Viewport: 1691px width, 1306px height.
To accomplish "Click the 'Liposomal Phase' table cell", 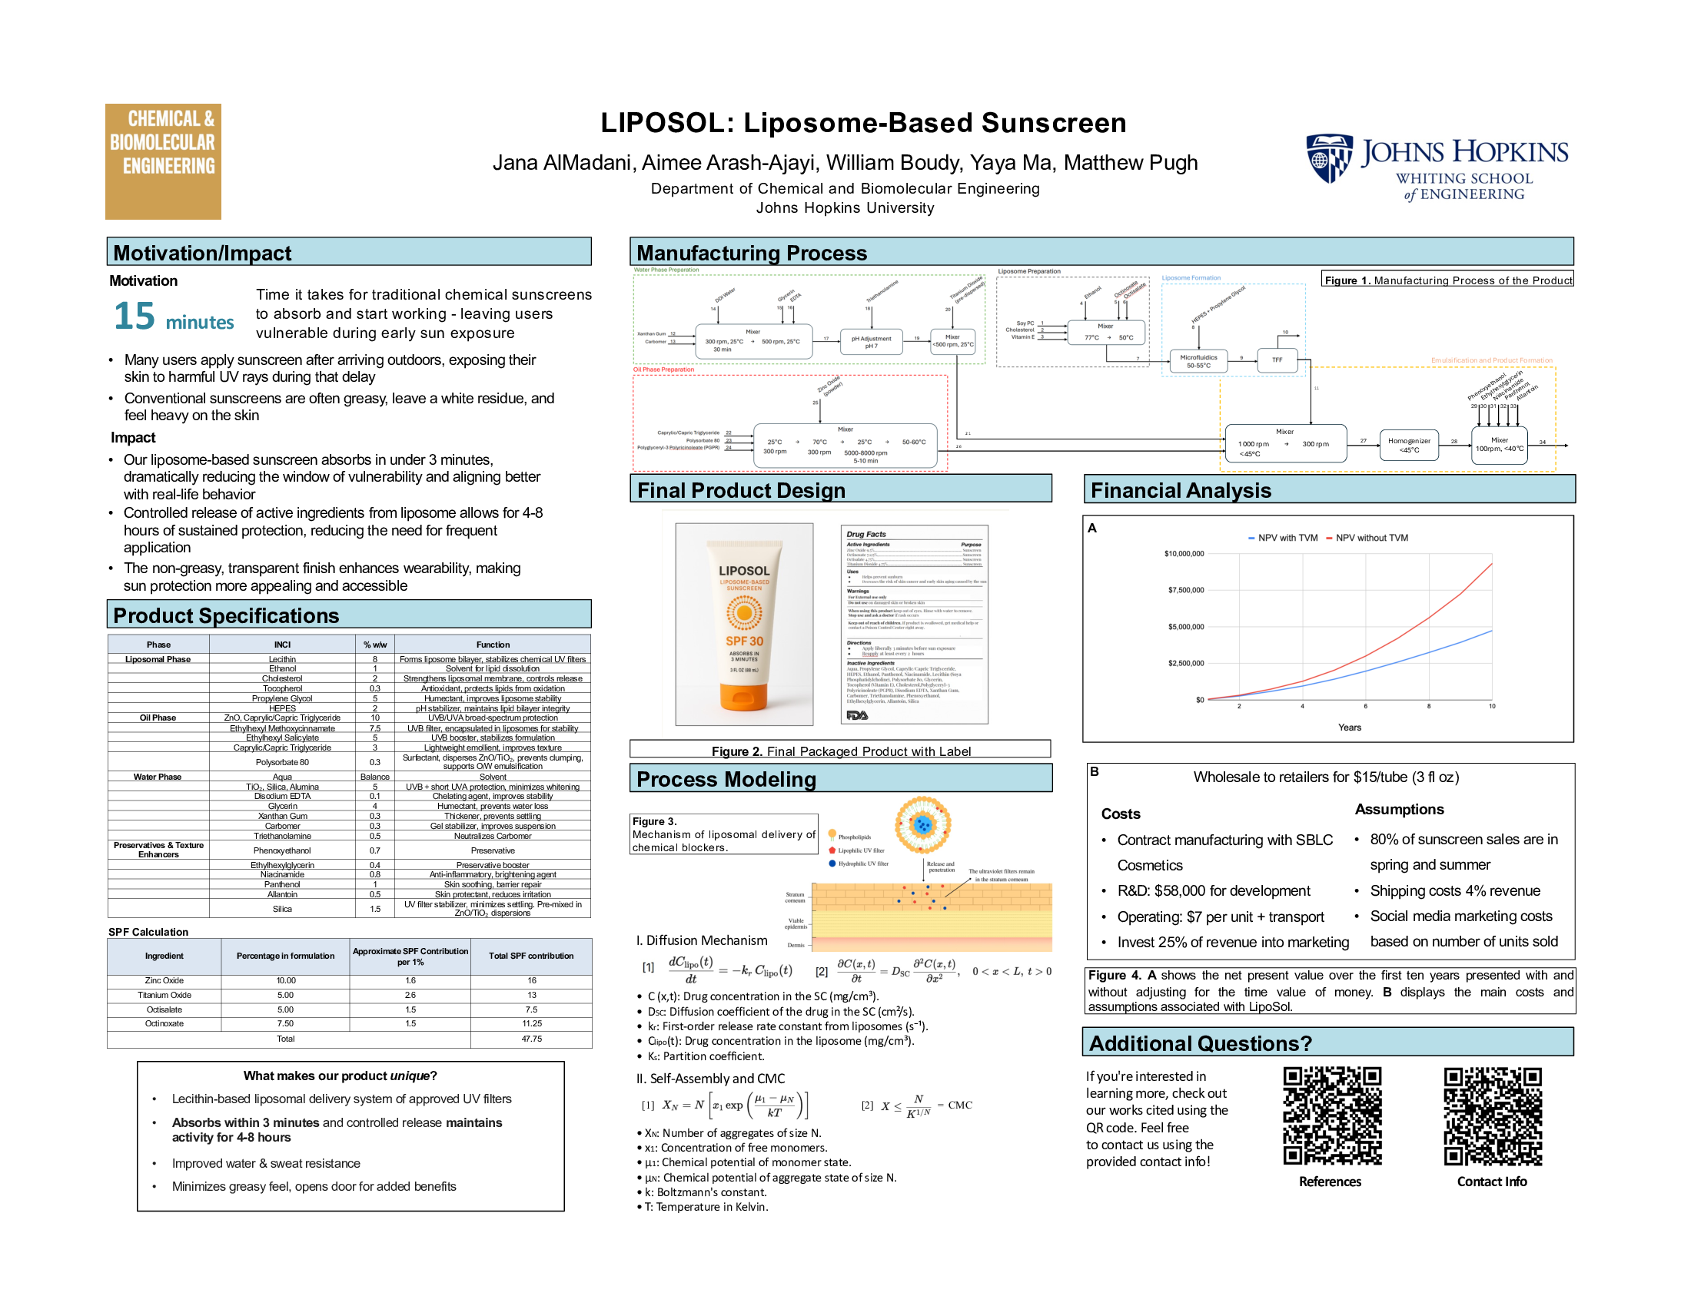I will coord(159,659).
